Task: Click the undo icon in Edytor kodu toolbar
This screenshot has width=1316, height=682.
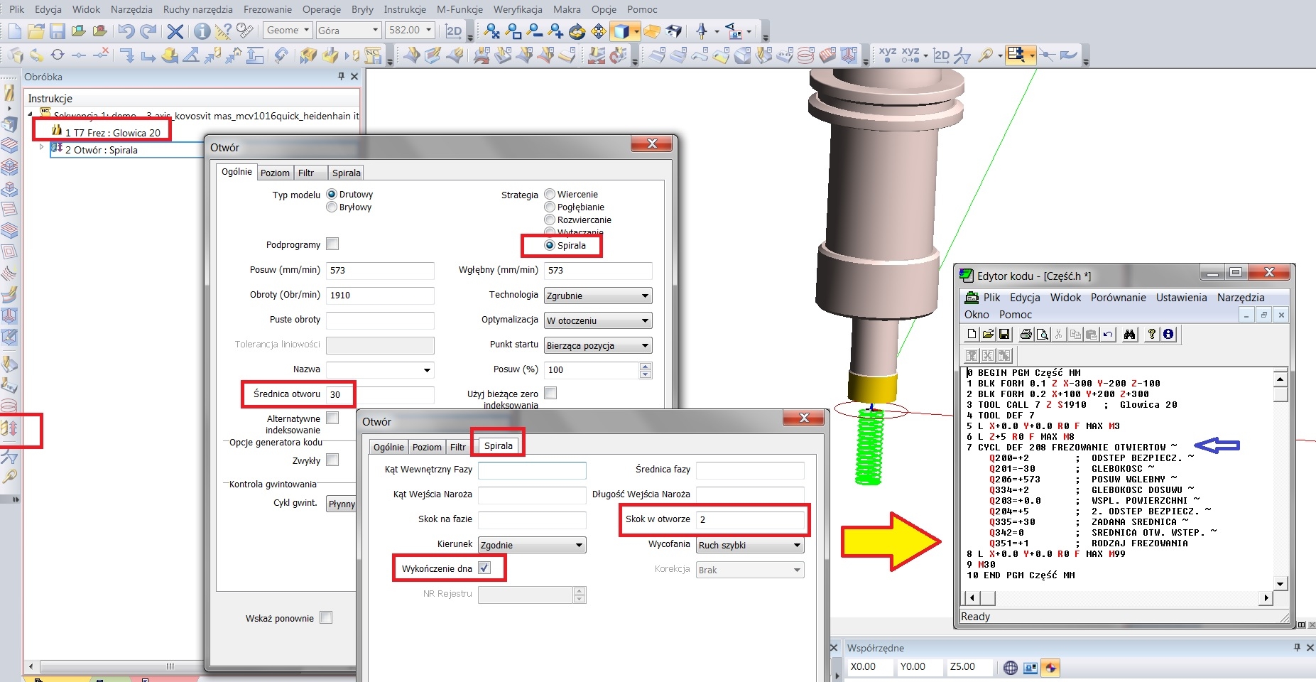Action: point(1108,334)
